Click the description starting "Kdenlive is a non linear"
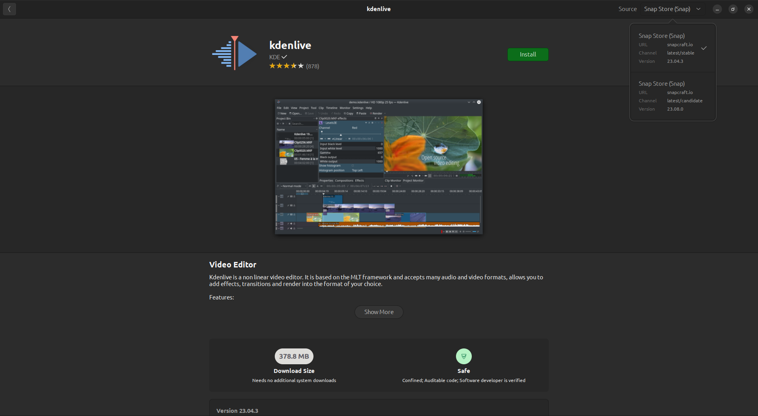 (x=376, y=280)
